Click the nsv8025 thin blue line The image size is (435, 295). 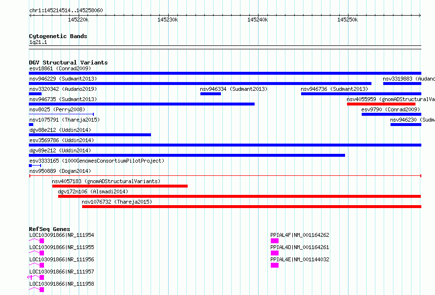pos(61,114)
